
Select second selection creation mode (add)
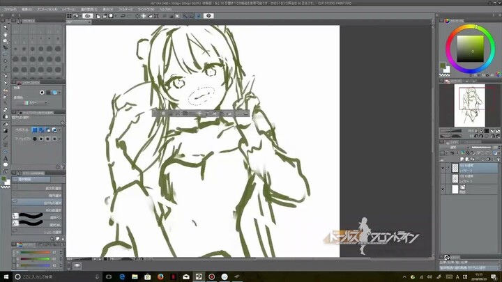tap(41, 130)
